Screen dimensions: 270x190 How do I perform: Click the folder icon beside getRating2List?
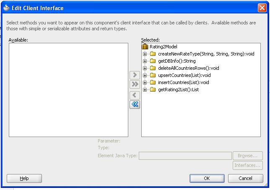(153, 90)
